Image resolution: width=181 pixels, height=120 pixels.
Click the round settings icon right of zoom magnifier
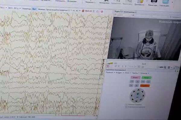pos(169,67)
